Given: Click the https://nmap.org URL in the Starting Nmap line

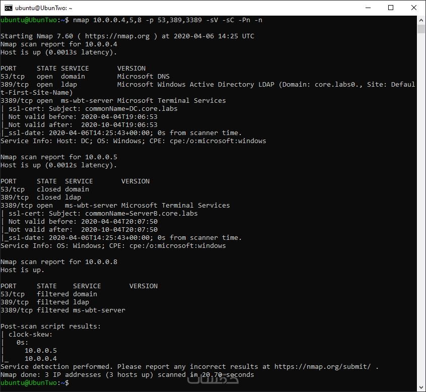Looking at the screenshot, I should tap(117, 36).
